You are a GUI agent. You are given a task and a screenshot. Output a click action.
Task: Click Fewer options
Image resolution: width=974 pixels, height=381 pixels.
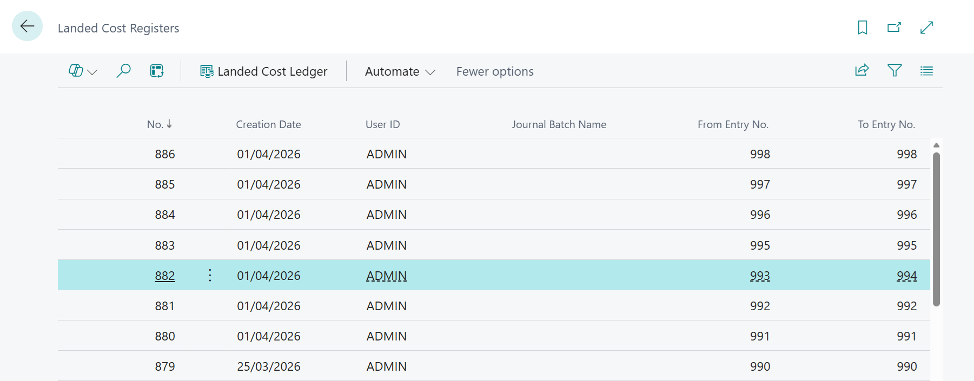tap(494, 71)
